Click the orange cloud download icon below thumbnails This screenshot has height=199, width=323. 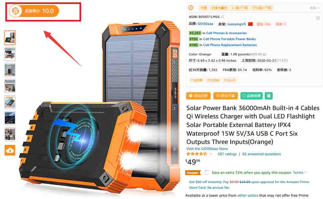click(x=10, y=150)
